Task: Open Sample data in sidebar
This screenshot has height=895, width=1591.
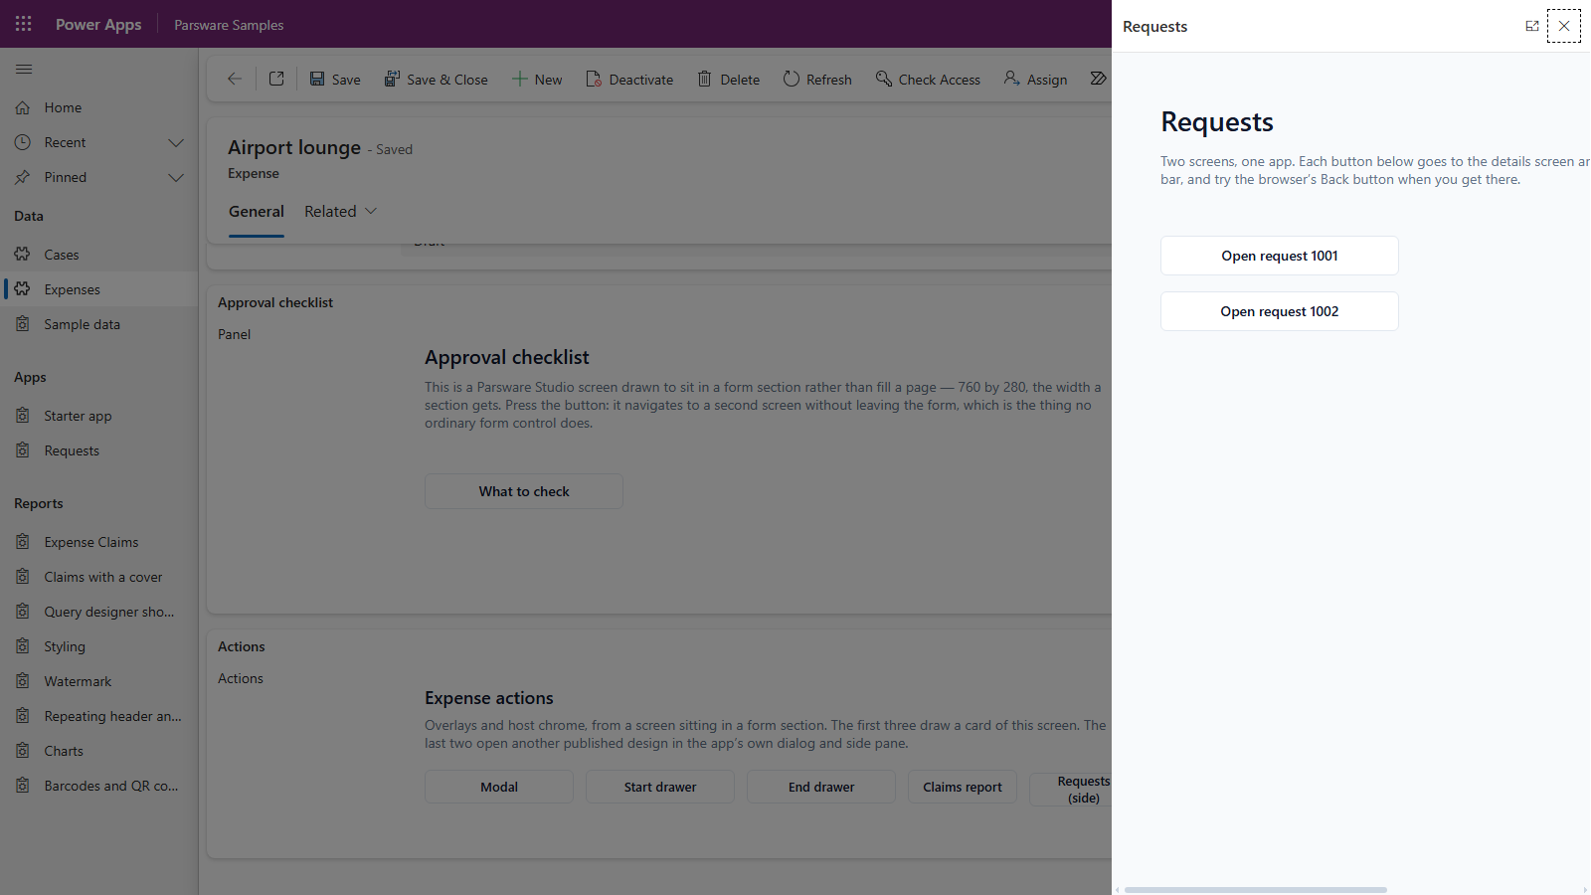Action: point(99,324)
